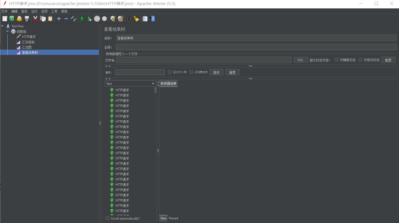Toggle element enabled state toolbar icon
The width and height of the screenshot is (399, 223).
tap(74, 19)
